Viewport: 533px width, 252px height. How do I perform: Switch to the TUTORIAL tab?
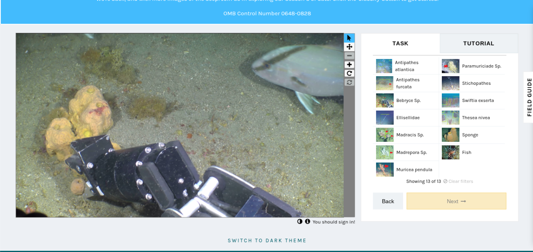(478, 43)
